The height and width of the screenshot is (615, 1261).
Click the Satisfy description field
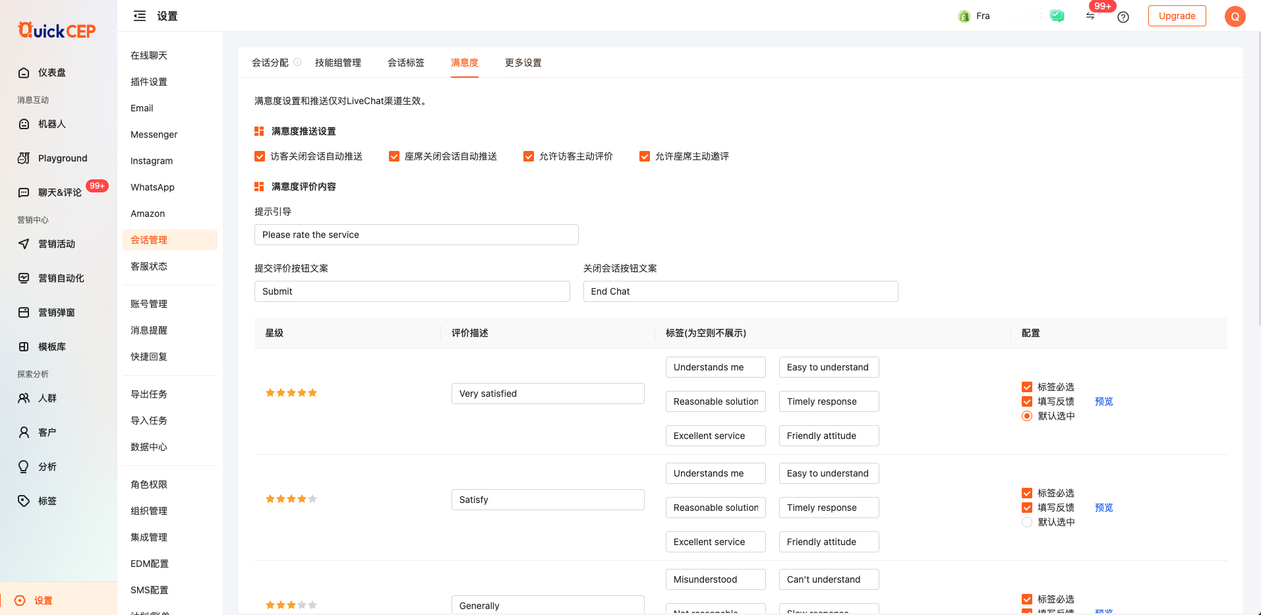(x=548, y=500)
